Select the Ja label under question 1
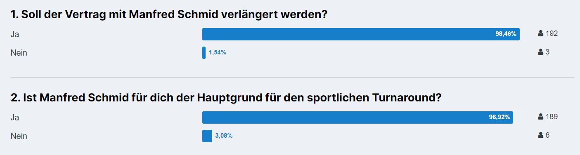 click(15, 35)
